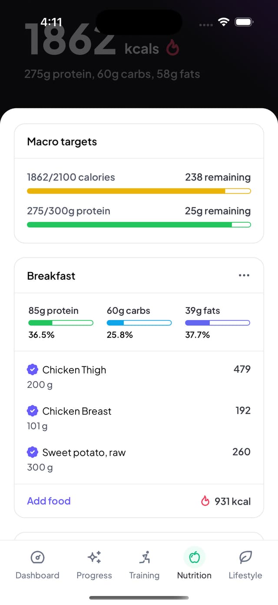Open the Lifestyle leaf icon
The height and width of the screenshot is (605, 278).
coord(245,557)
